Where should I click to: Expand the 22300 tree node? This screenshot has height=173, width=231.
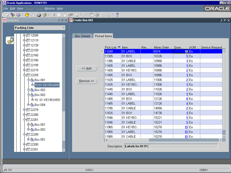click(x=24, y=145)
